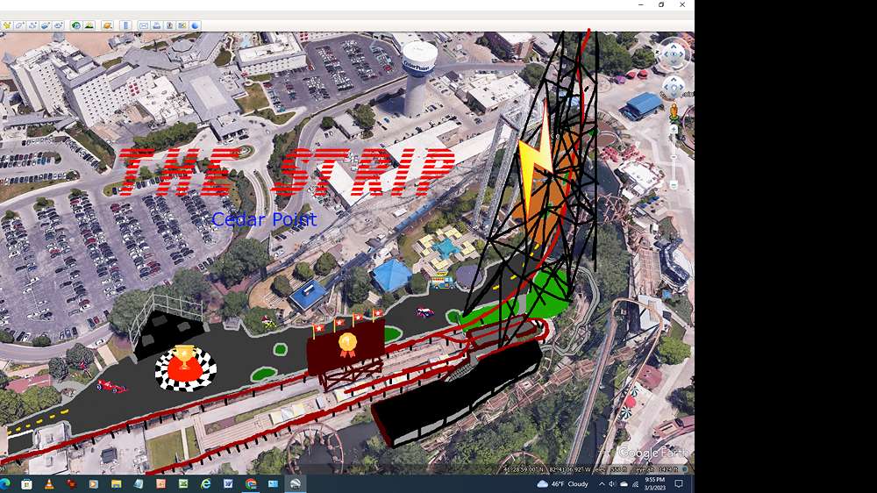The height and width of the screenshot is (493, 877).
Task: Click the Save Image toolbar icon
Action: point(169,25)
